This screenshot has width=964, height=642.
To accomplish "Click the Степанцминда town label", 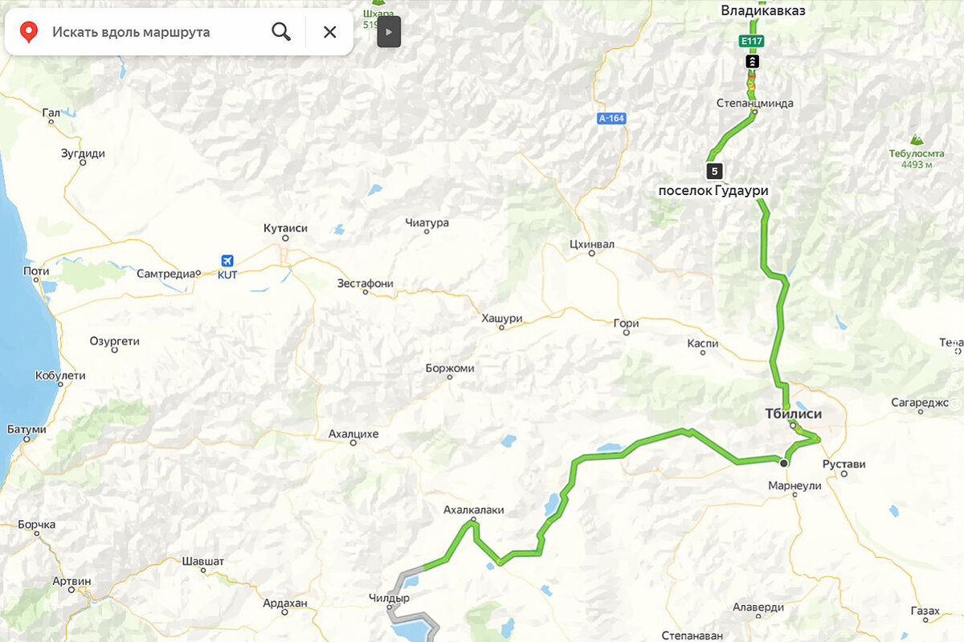I will [755, 103].
